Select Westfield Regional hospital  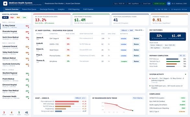pos(16,74)
